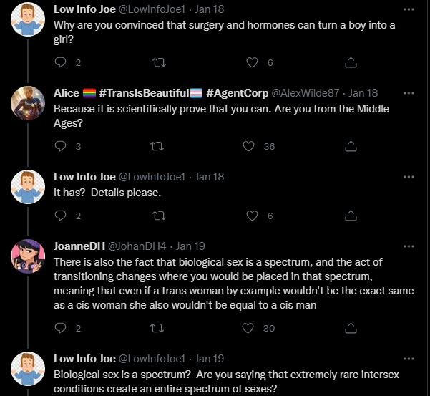Image resolution: width=430 pixels, height=396 pixels.
Task: Share JoanneDH's biological sex spectrum tweet
Action: coord(351,328)
